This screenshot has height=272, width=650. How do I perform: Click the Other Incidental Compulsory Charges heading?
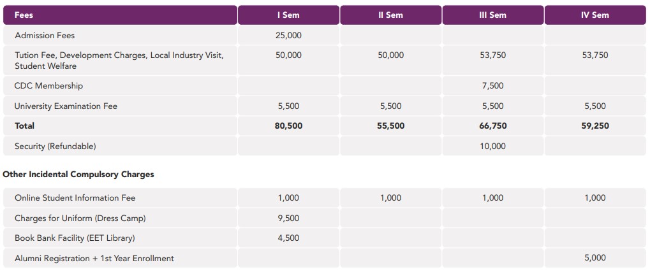78,175
